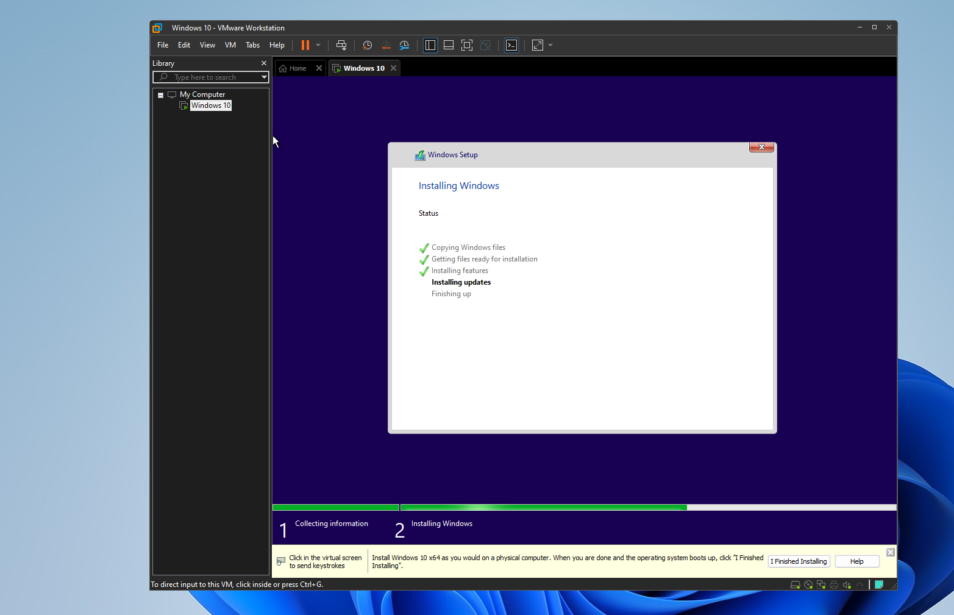Screen dimensions: 954x615
Task: Click the Windows Setup title icon
Action: tap(420, 155)
